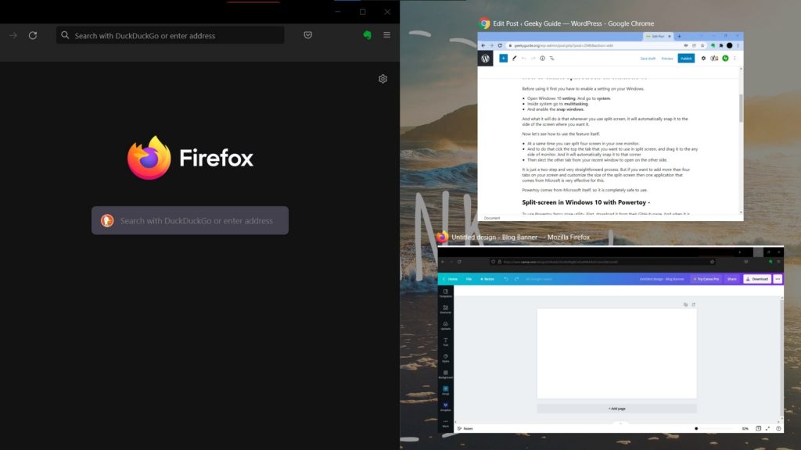The width and height of the screenshot is (801, 450).
Task: Toggle the settings gear in WordPress editor
Action: (703, 58)
